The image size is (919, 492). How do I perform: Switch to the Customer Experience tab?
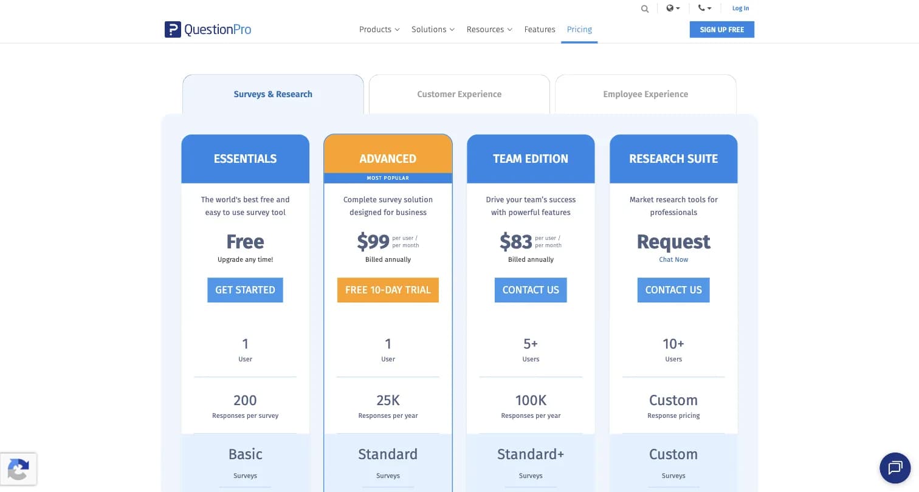click(x=459, y=94)
